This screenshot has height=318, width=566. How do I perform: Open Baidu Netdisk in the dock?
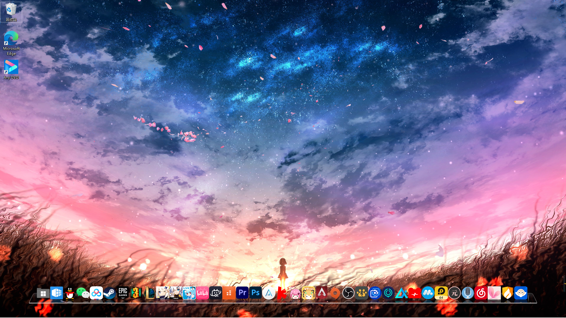[96, 293]
